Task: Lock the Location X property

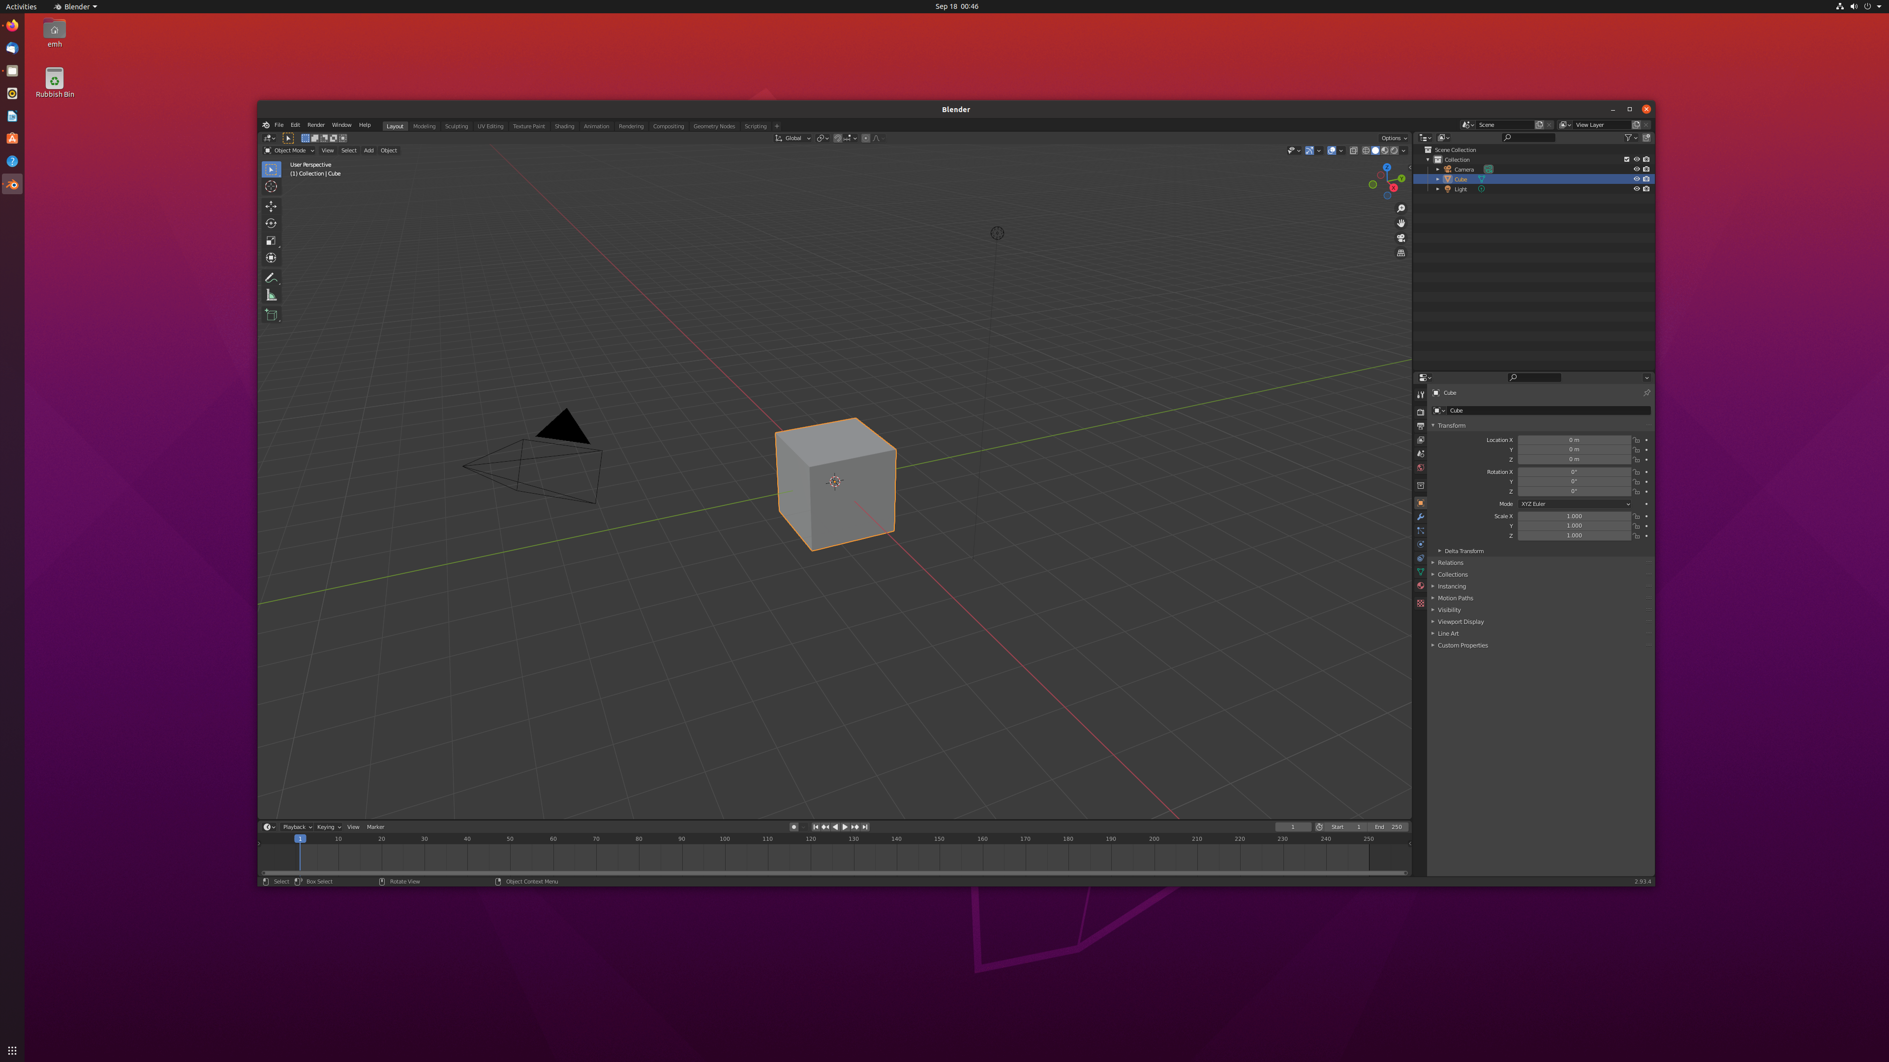Action: point(1636,441)
